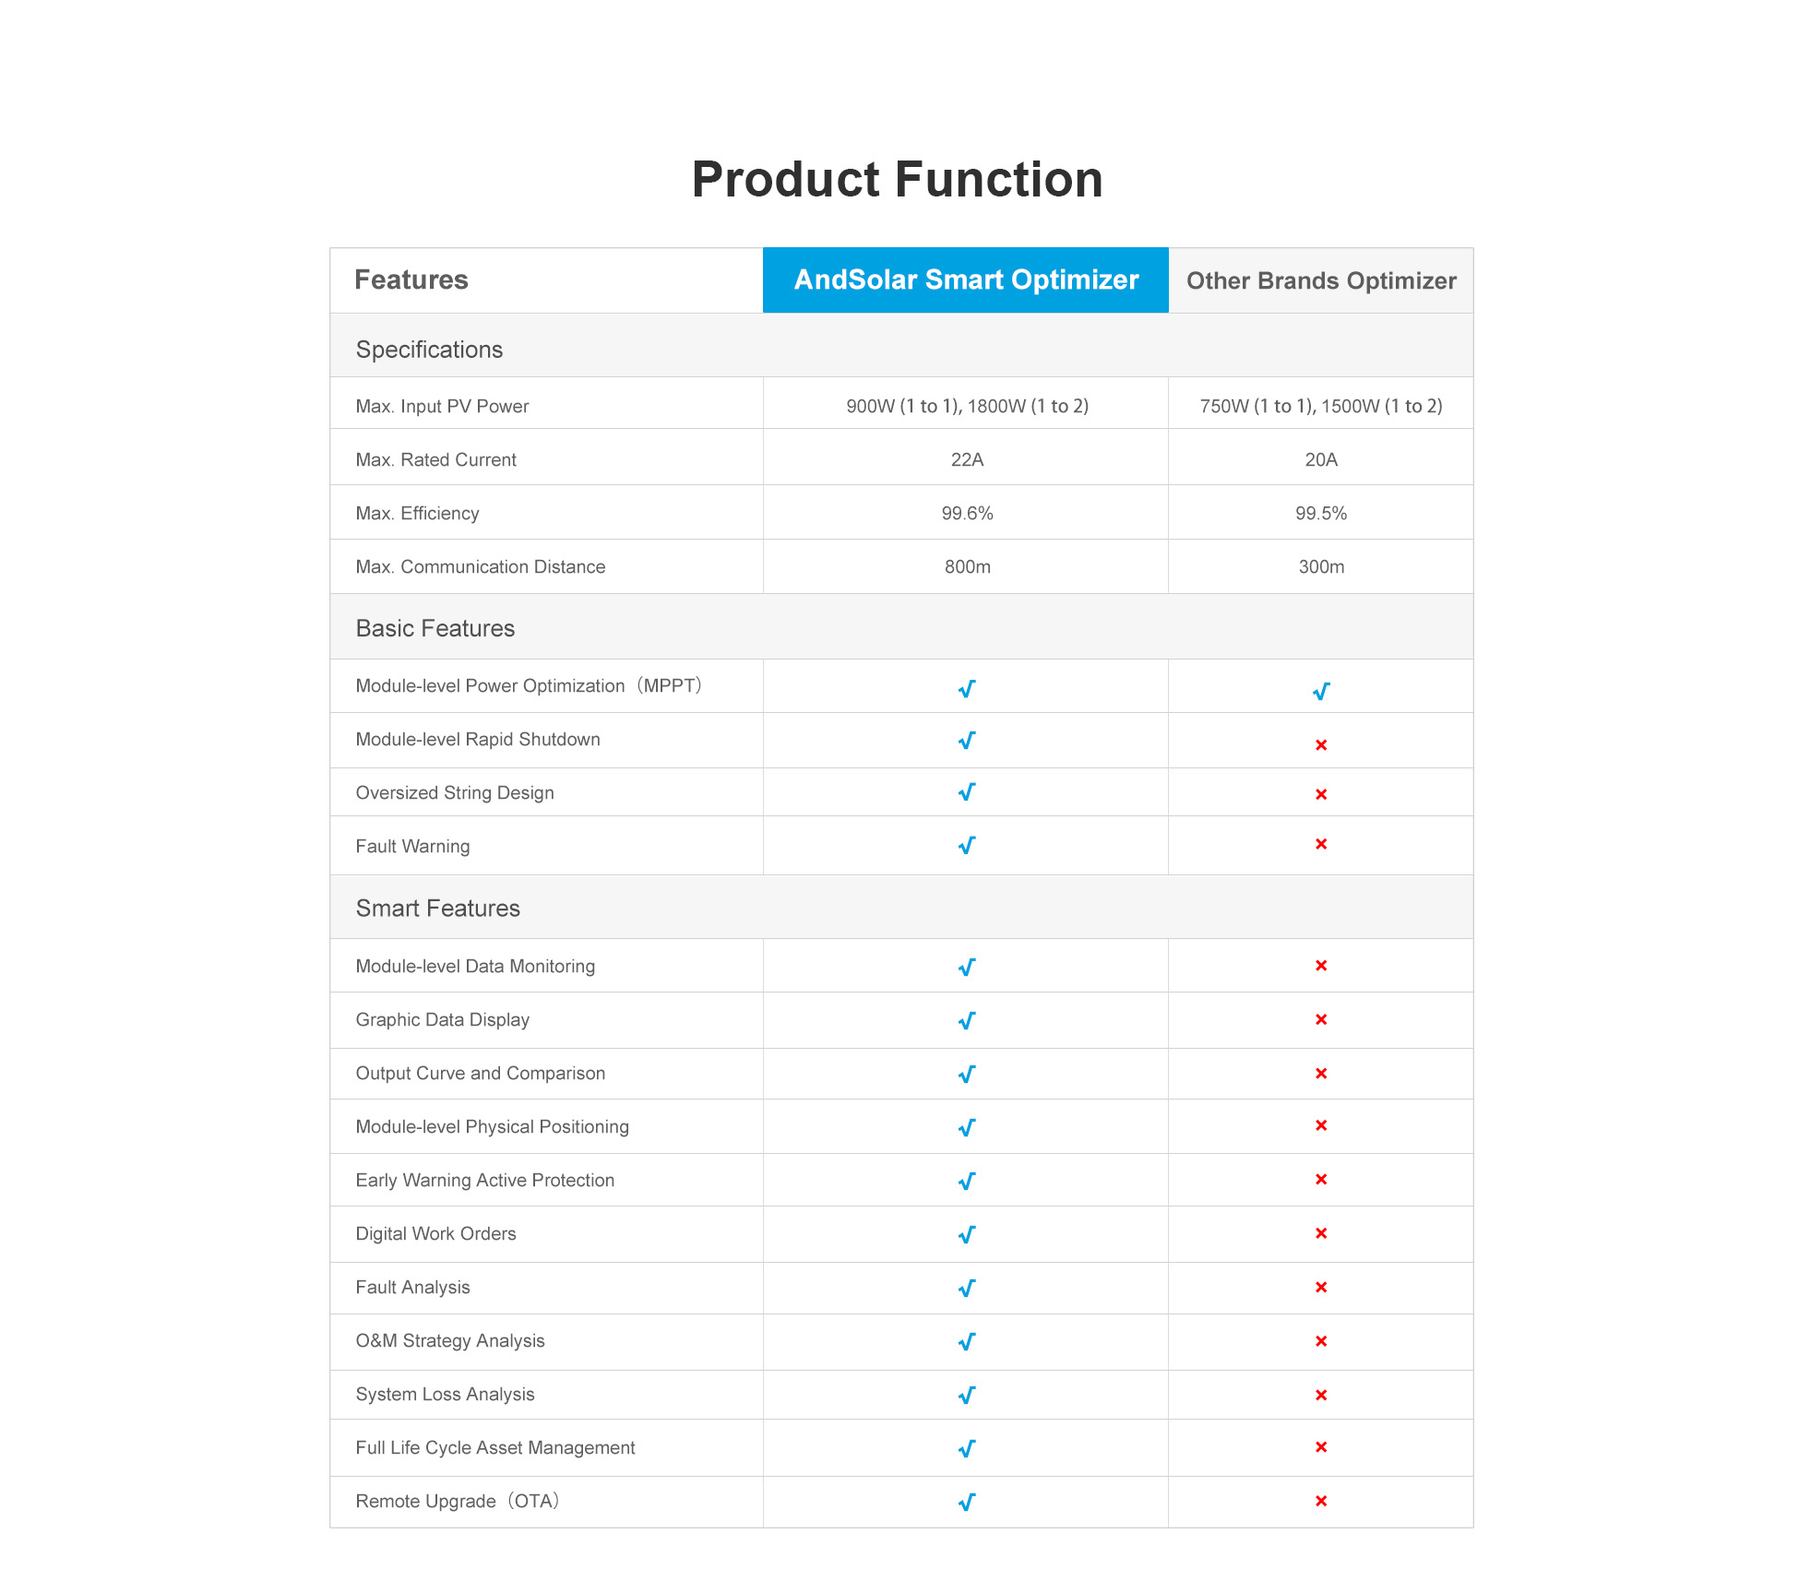Click red X for Full Life Cycle Asset Management
The height and width of the screenshot is (1593, 1799).
1320,1447
